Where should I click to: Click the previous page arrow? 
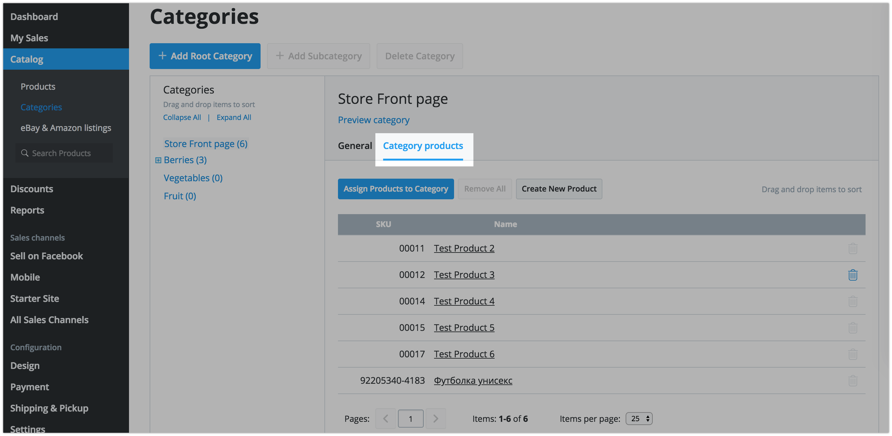386,418
